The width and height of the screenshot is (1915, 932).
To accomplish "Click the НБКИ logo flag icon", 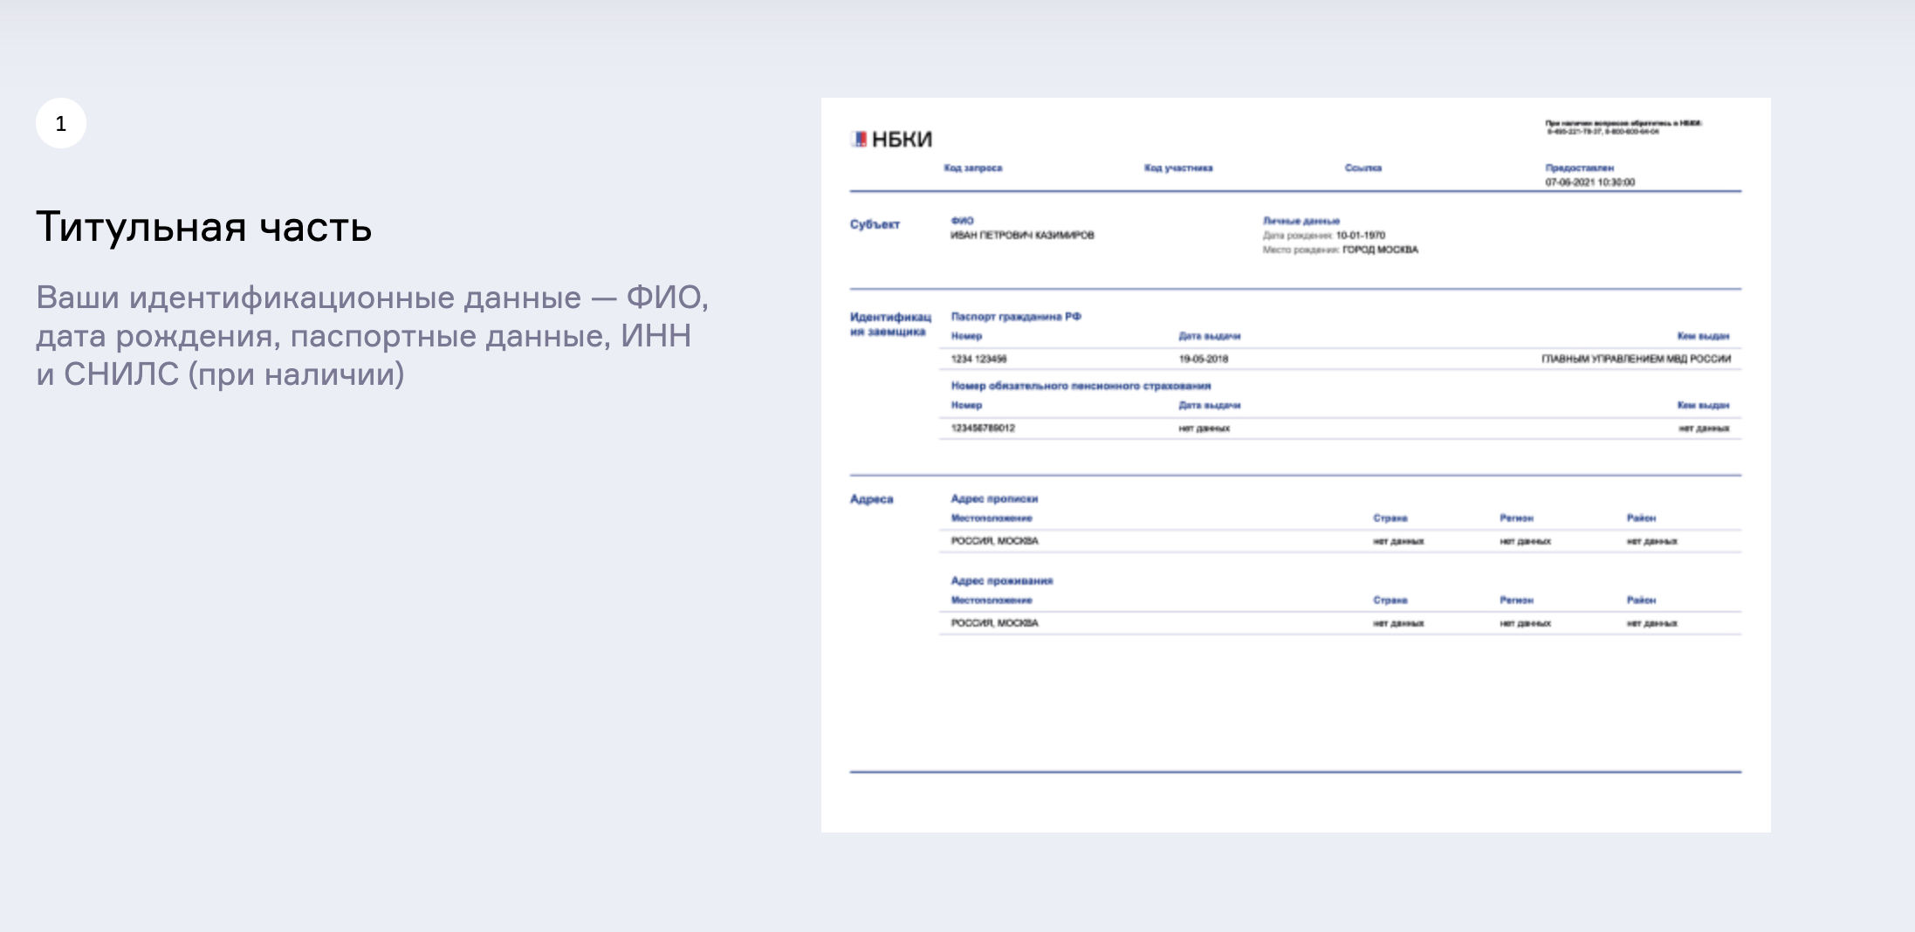I will pos(859,139).
